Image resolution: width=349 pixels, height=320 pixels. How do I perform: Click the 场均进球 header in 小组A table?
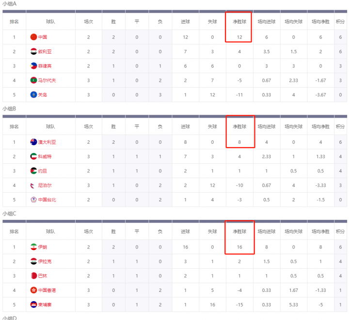click(x=267, y=22)
